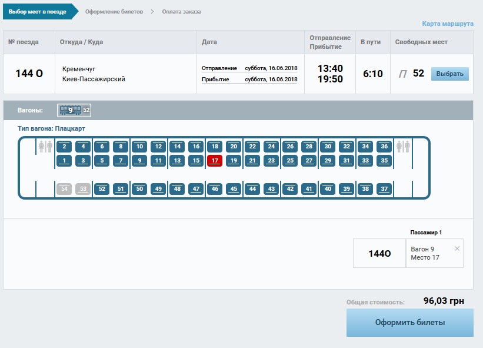Select seat 36 in the wagon
Image resolution: width=483 pixels, height=348 pixels.
pos(384,147)
